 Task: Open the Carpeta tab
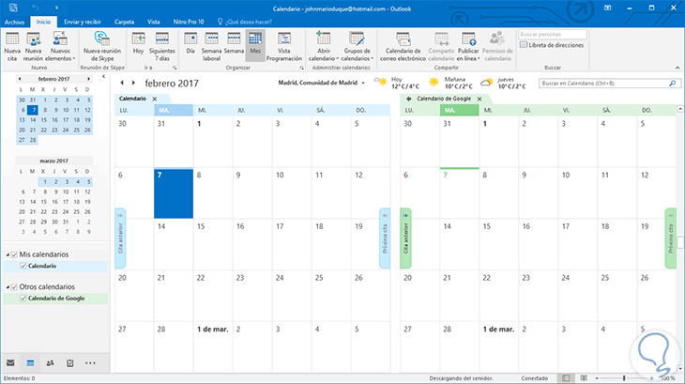(x=124, y=22)
